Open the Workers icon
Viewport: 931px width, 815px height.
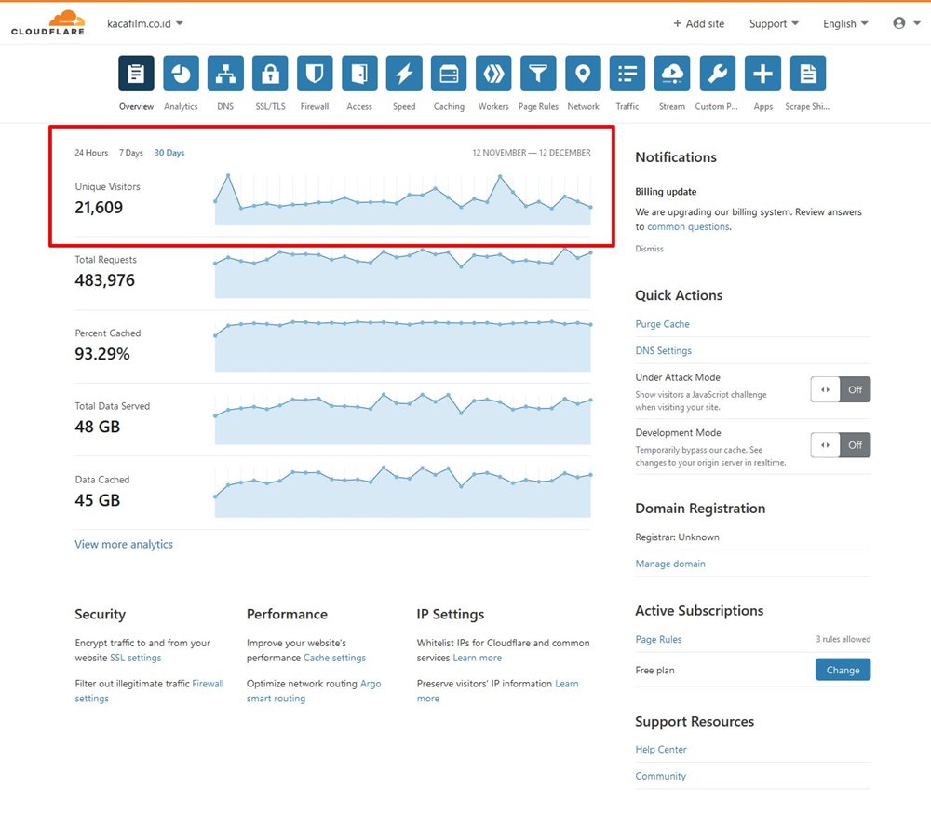tap(492, 73)
